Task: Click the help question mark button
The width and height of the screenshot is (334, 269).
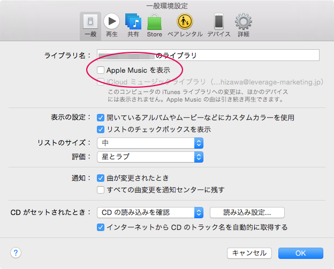Action: (16, 253)
